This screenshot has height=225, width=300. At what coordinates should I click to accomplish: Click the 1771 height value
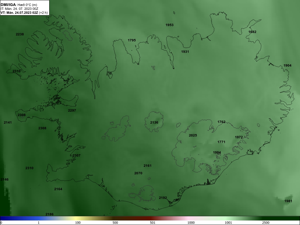click(x=221, y=142)
